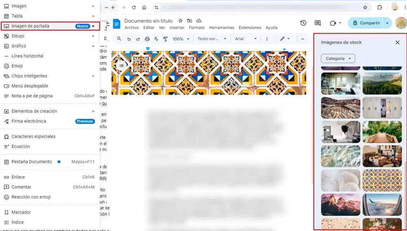Open version history clock icon

tap(303, 23)
